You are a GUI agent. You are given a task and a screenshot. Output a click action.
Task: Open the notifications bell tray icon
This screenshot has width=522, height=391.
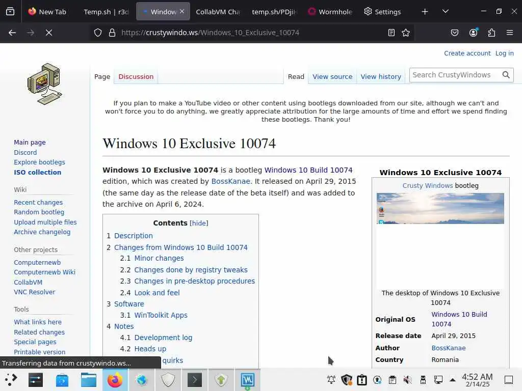(331, 380)
